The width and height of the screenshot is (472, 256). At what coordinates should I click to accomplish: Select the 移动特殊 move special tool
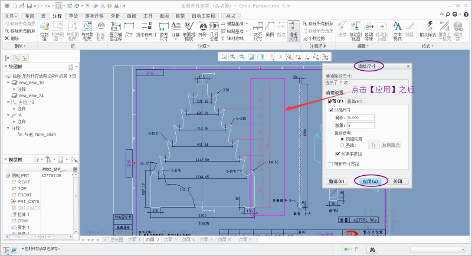(369, 31)
